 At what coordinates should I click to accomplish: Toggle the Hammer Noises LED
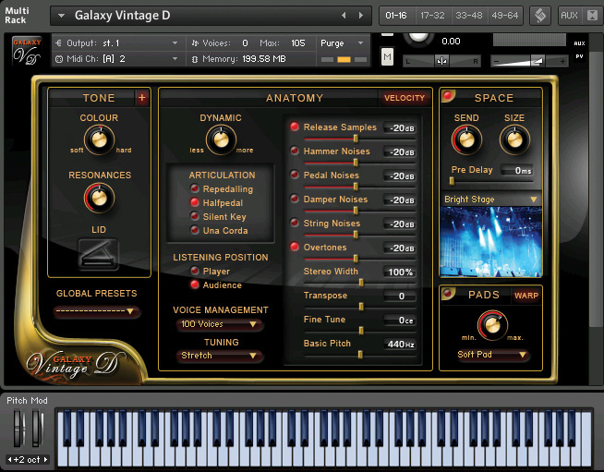pos(295,151)
